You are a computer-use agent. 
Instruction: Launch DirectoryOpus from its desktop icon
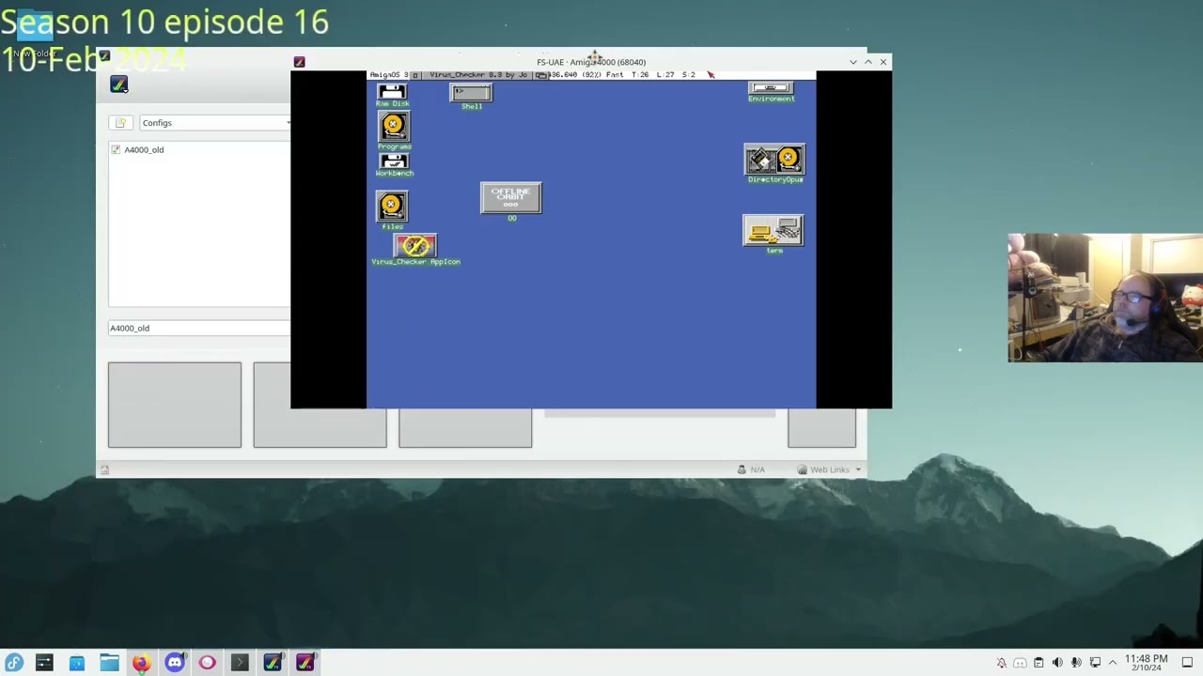click(x=774, y=163)
